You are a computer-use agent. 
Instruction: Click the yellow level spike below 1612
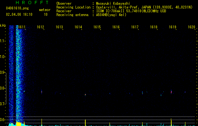click(x=42, y=122)
